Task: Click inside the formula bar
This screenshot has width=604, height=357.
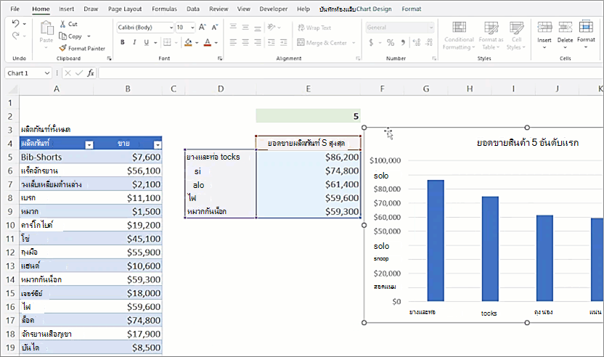Action: (x=350, y=73)
